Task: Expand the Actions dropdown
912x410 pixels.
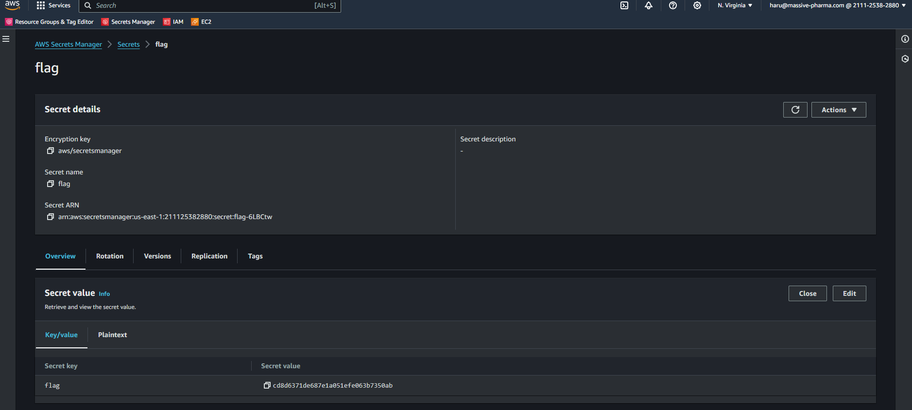Action: (x=838, y=110)
